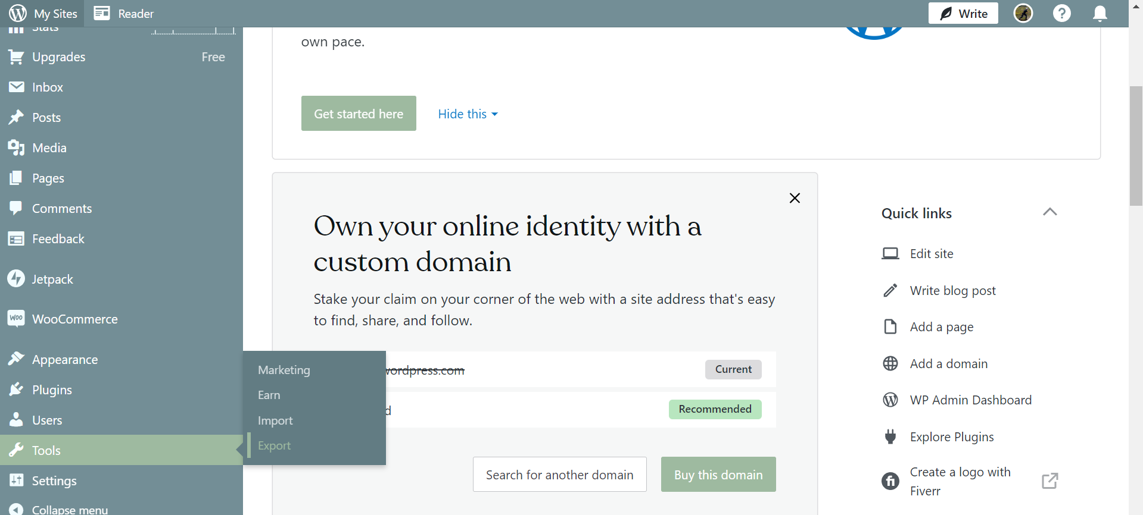Click the Get started here button
This screenshot has height=515, width=1143.
(359, 114)
